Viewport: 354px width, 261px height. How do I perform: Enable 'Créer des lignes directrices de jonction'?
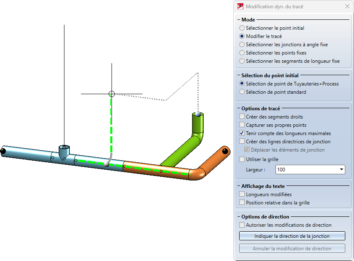point(242,141)
